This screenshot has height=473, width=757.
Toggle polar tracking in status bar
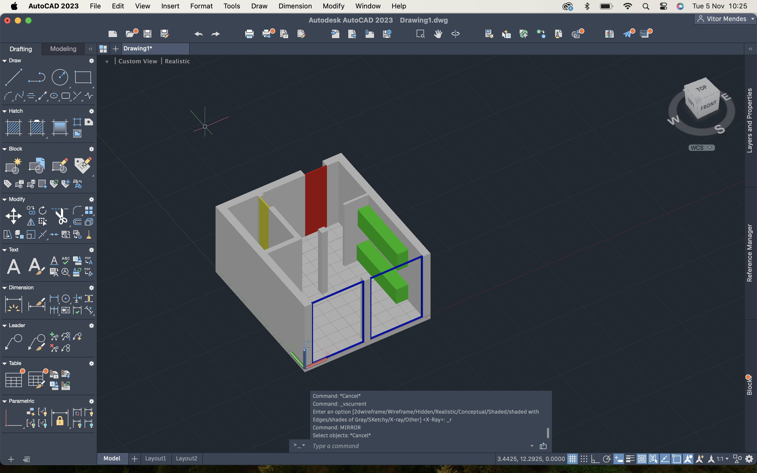[x=607, y=459]
